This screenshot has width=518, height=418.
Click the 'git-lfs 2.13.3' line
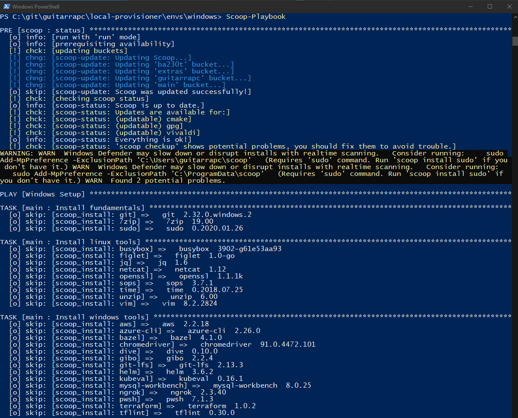click(126, 365)
